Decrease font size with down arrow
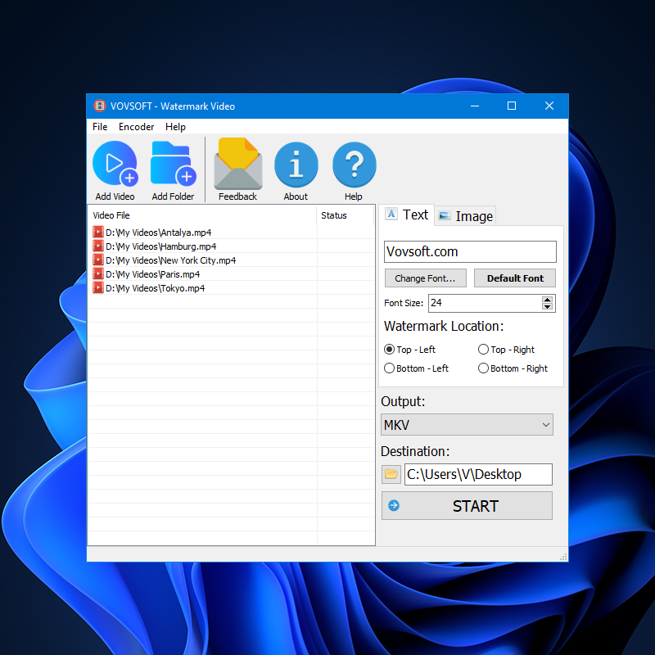The image size is (655, 655). (x=548, y=307)
